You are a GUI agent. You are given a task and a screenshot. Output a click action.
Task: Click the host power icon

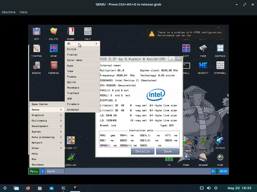(x=216, y=188)
